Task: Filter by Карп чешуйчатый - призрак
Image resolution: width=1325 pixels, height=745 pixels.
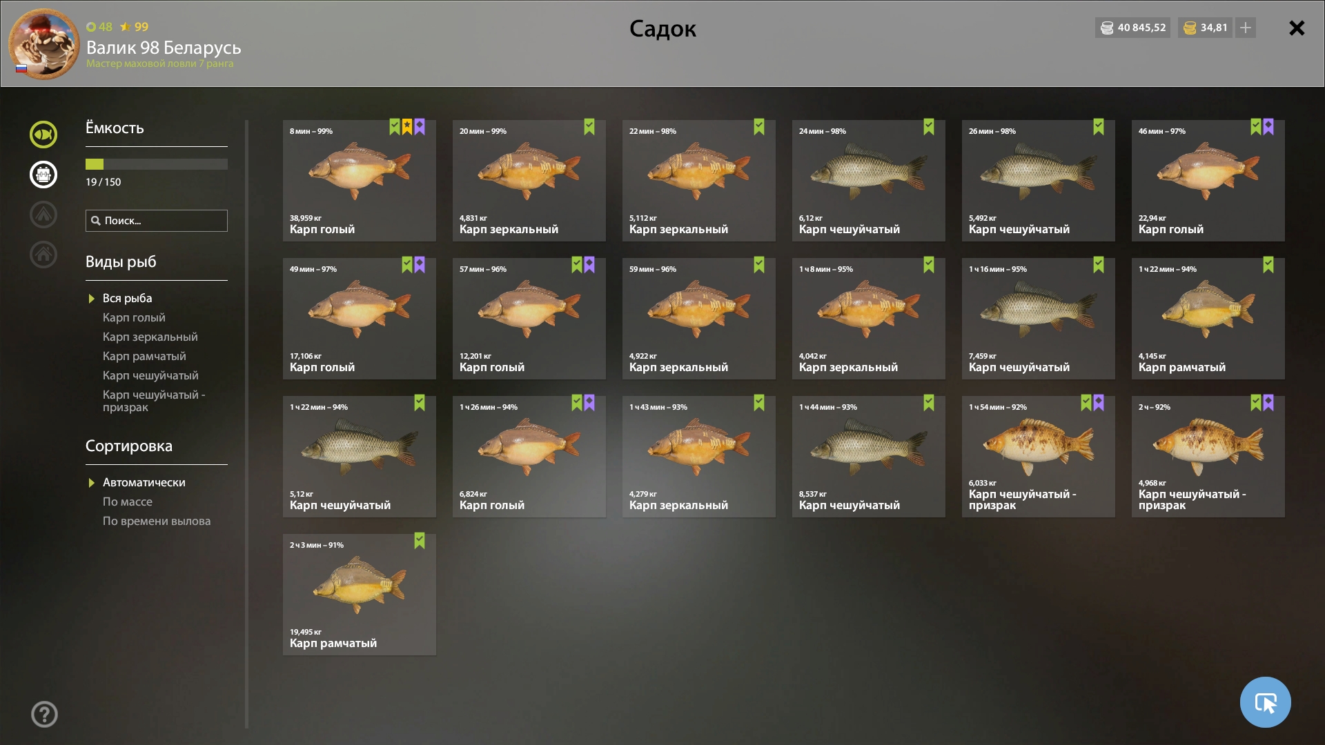Action: (x=154, y=401)
